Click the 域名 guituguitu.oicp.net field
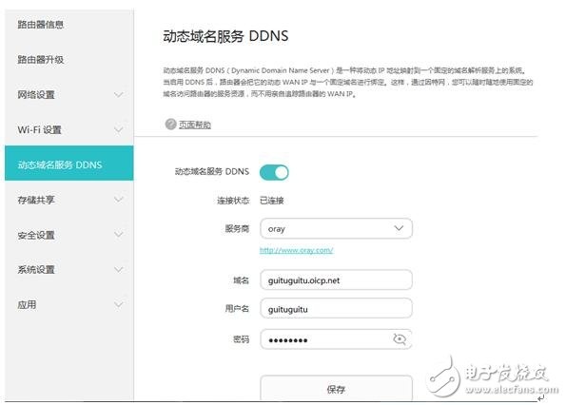Screen dimensions: 566x405 pyautogui.click(x=336, y=280)
